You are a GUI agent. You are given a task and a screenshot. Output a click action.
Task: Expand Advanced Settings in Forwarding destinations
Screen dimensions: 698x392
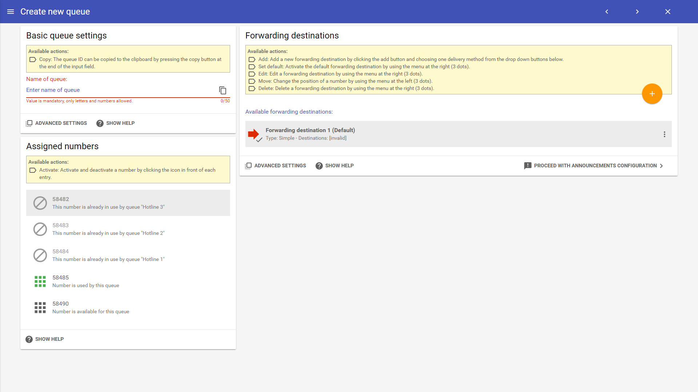[x=276, y=166]
